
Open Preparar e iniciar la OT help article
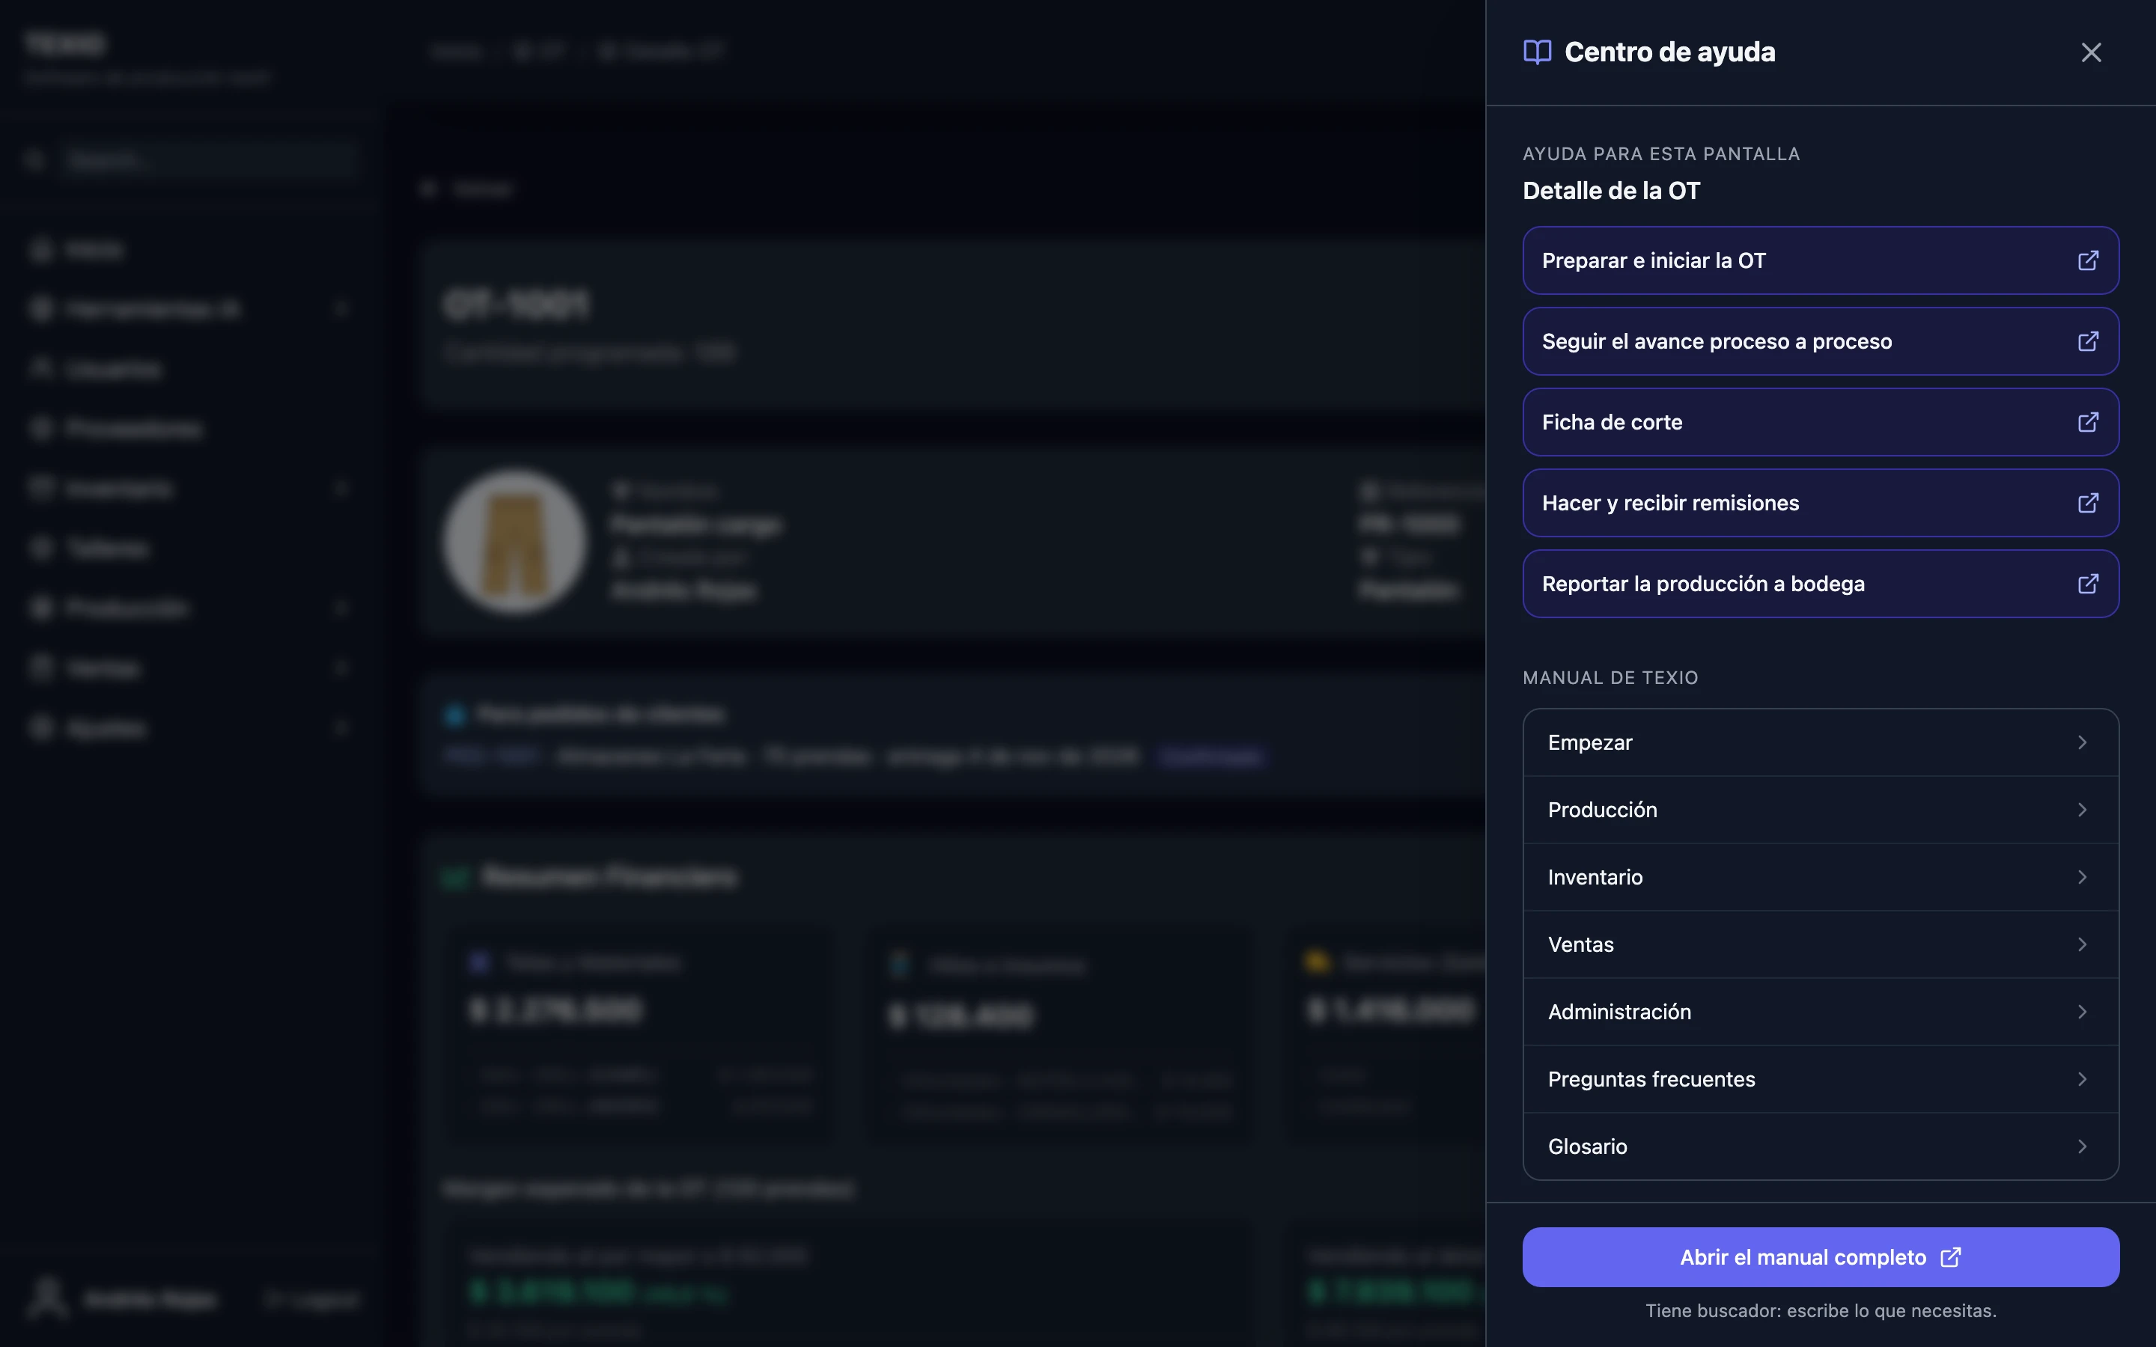pyautogui.click(x=1820, y=260)
